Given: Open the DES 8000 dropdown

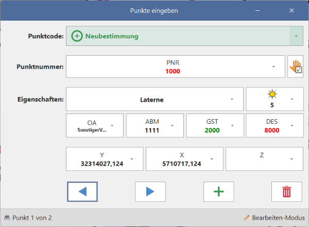Looking at the screenshot, I should 293,126.
